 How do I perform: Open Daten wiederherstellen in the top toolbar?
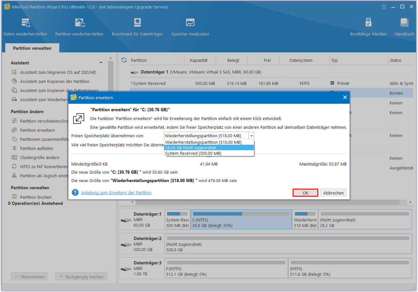[25, 27]
